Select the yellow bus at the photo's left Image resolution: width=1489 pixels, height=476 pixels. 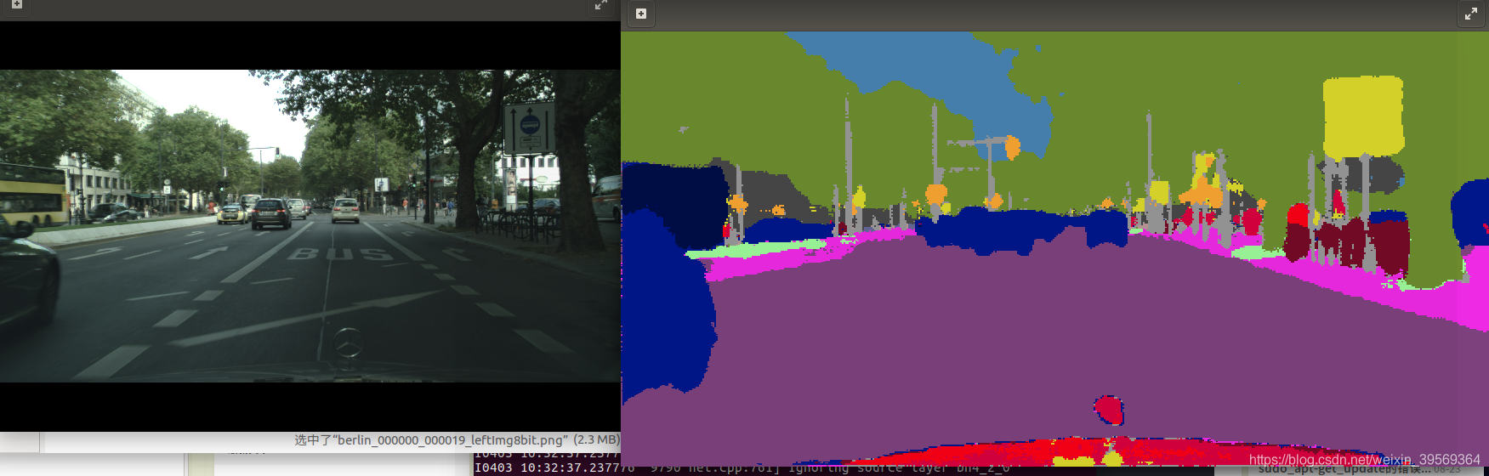(32, 195)
